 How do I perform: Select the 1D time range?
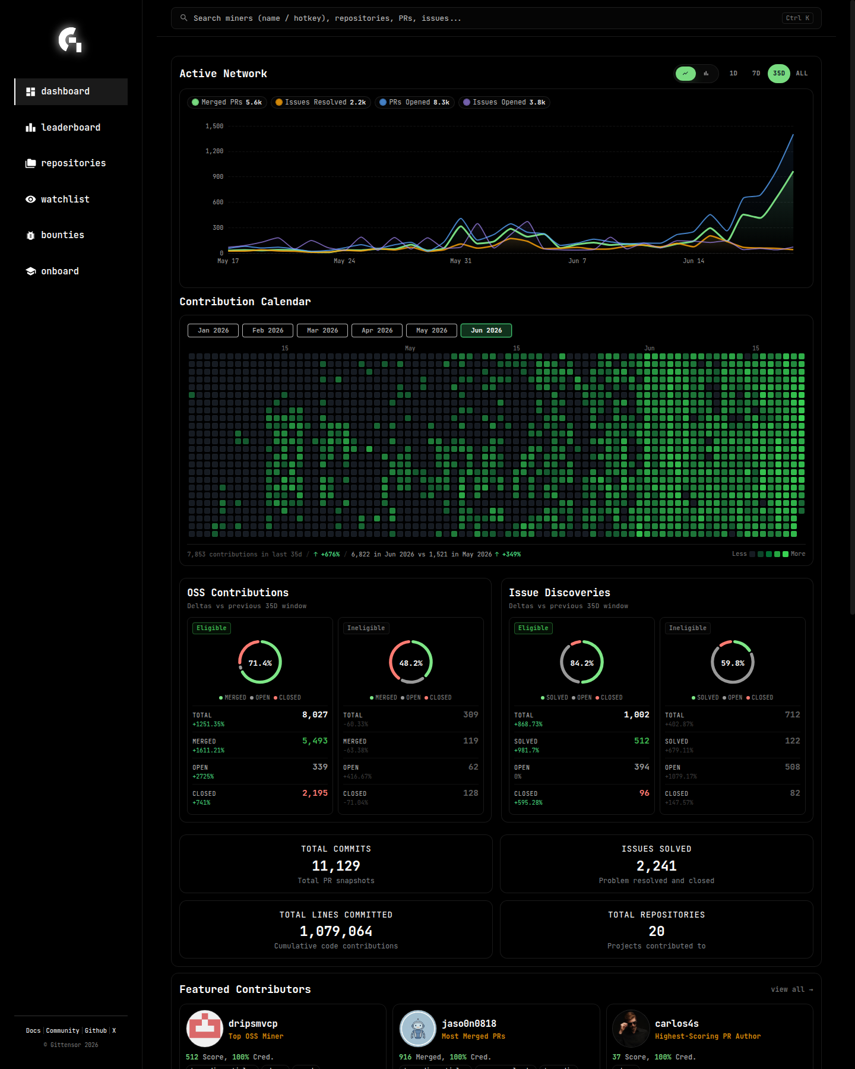click(x=733, y=74)
